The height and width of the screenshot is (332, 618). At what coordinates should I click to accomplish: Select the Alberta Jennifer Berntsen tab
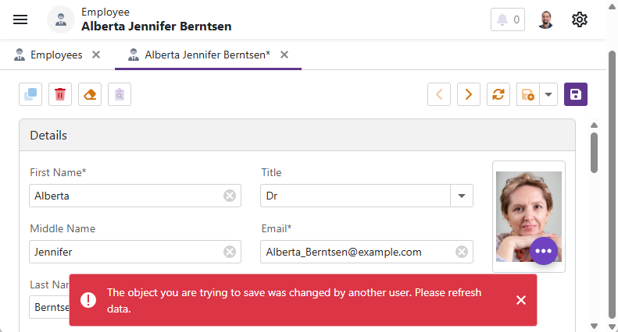coord(207,55)
